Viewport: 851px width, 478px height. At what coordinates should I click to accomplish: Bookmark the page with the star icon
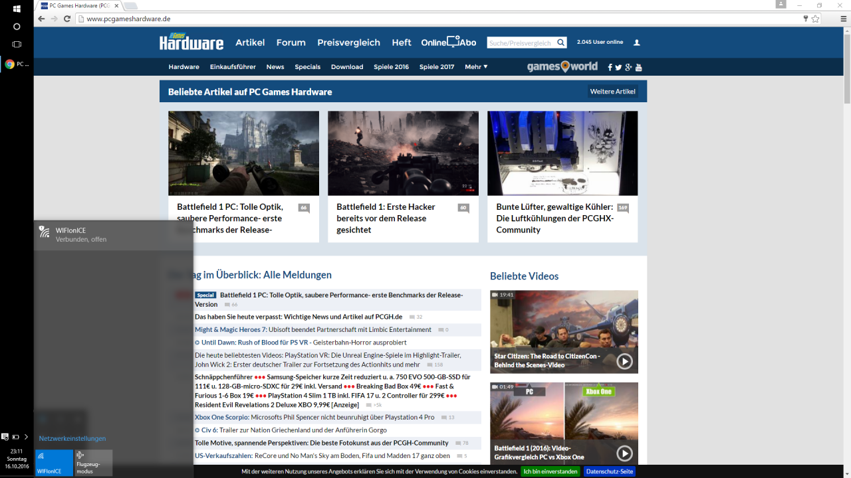click(815, 19)
